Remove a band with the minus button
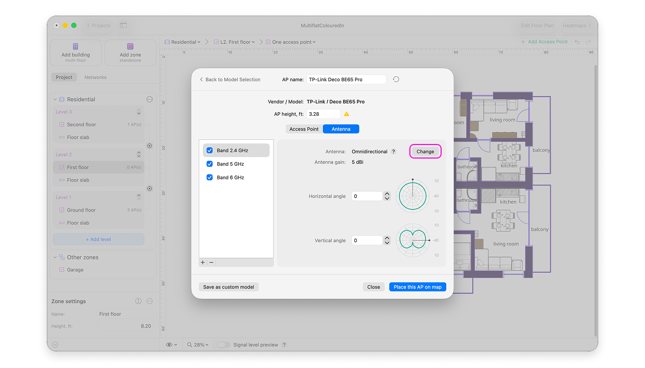This screenshot has height=368, width=645. [x=212, y=262]
